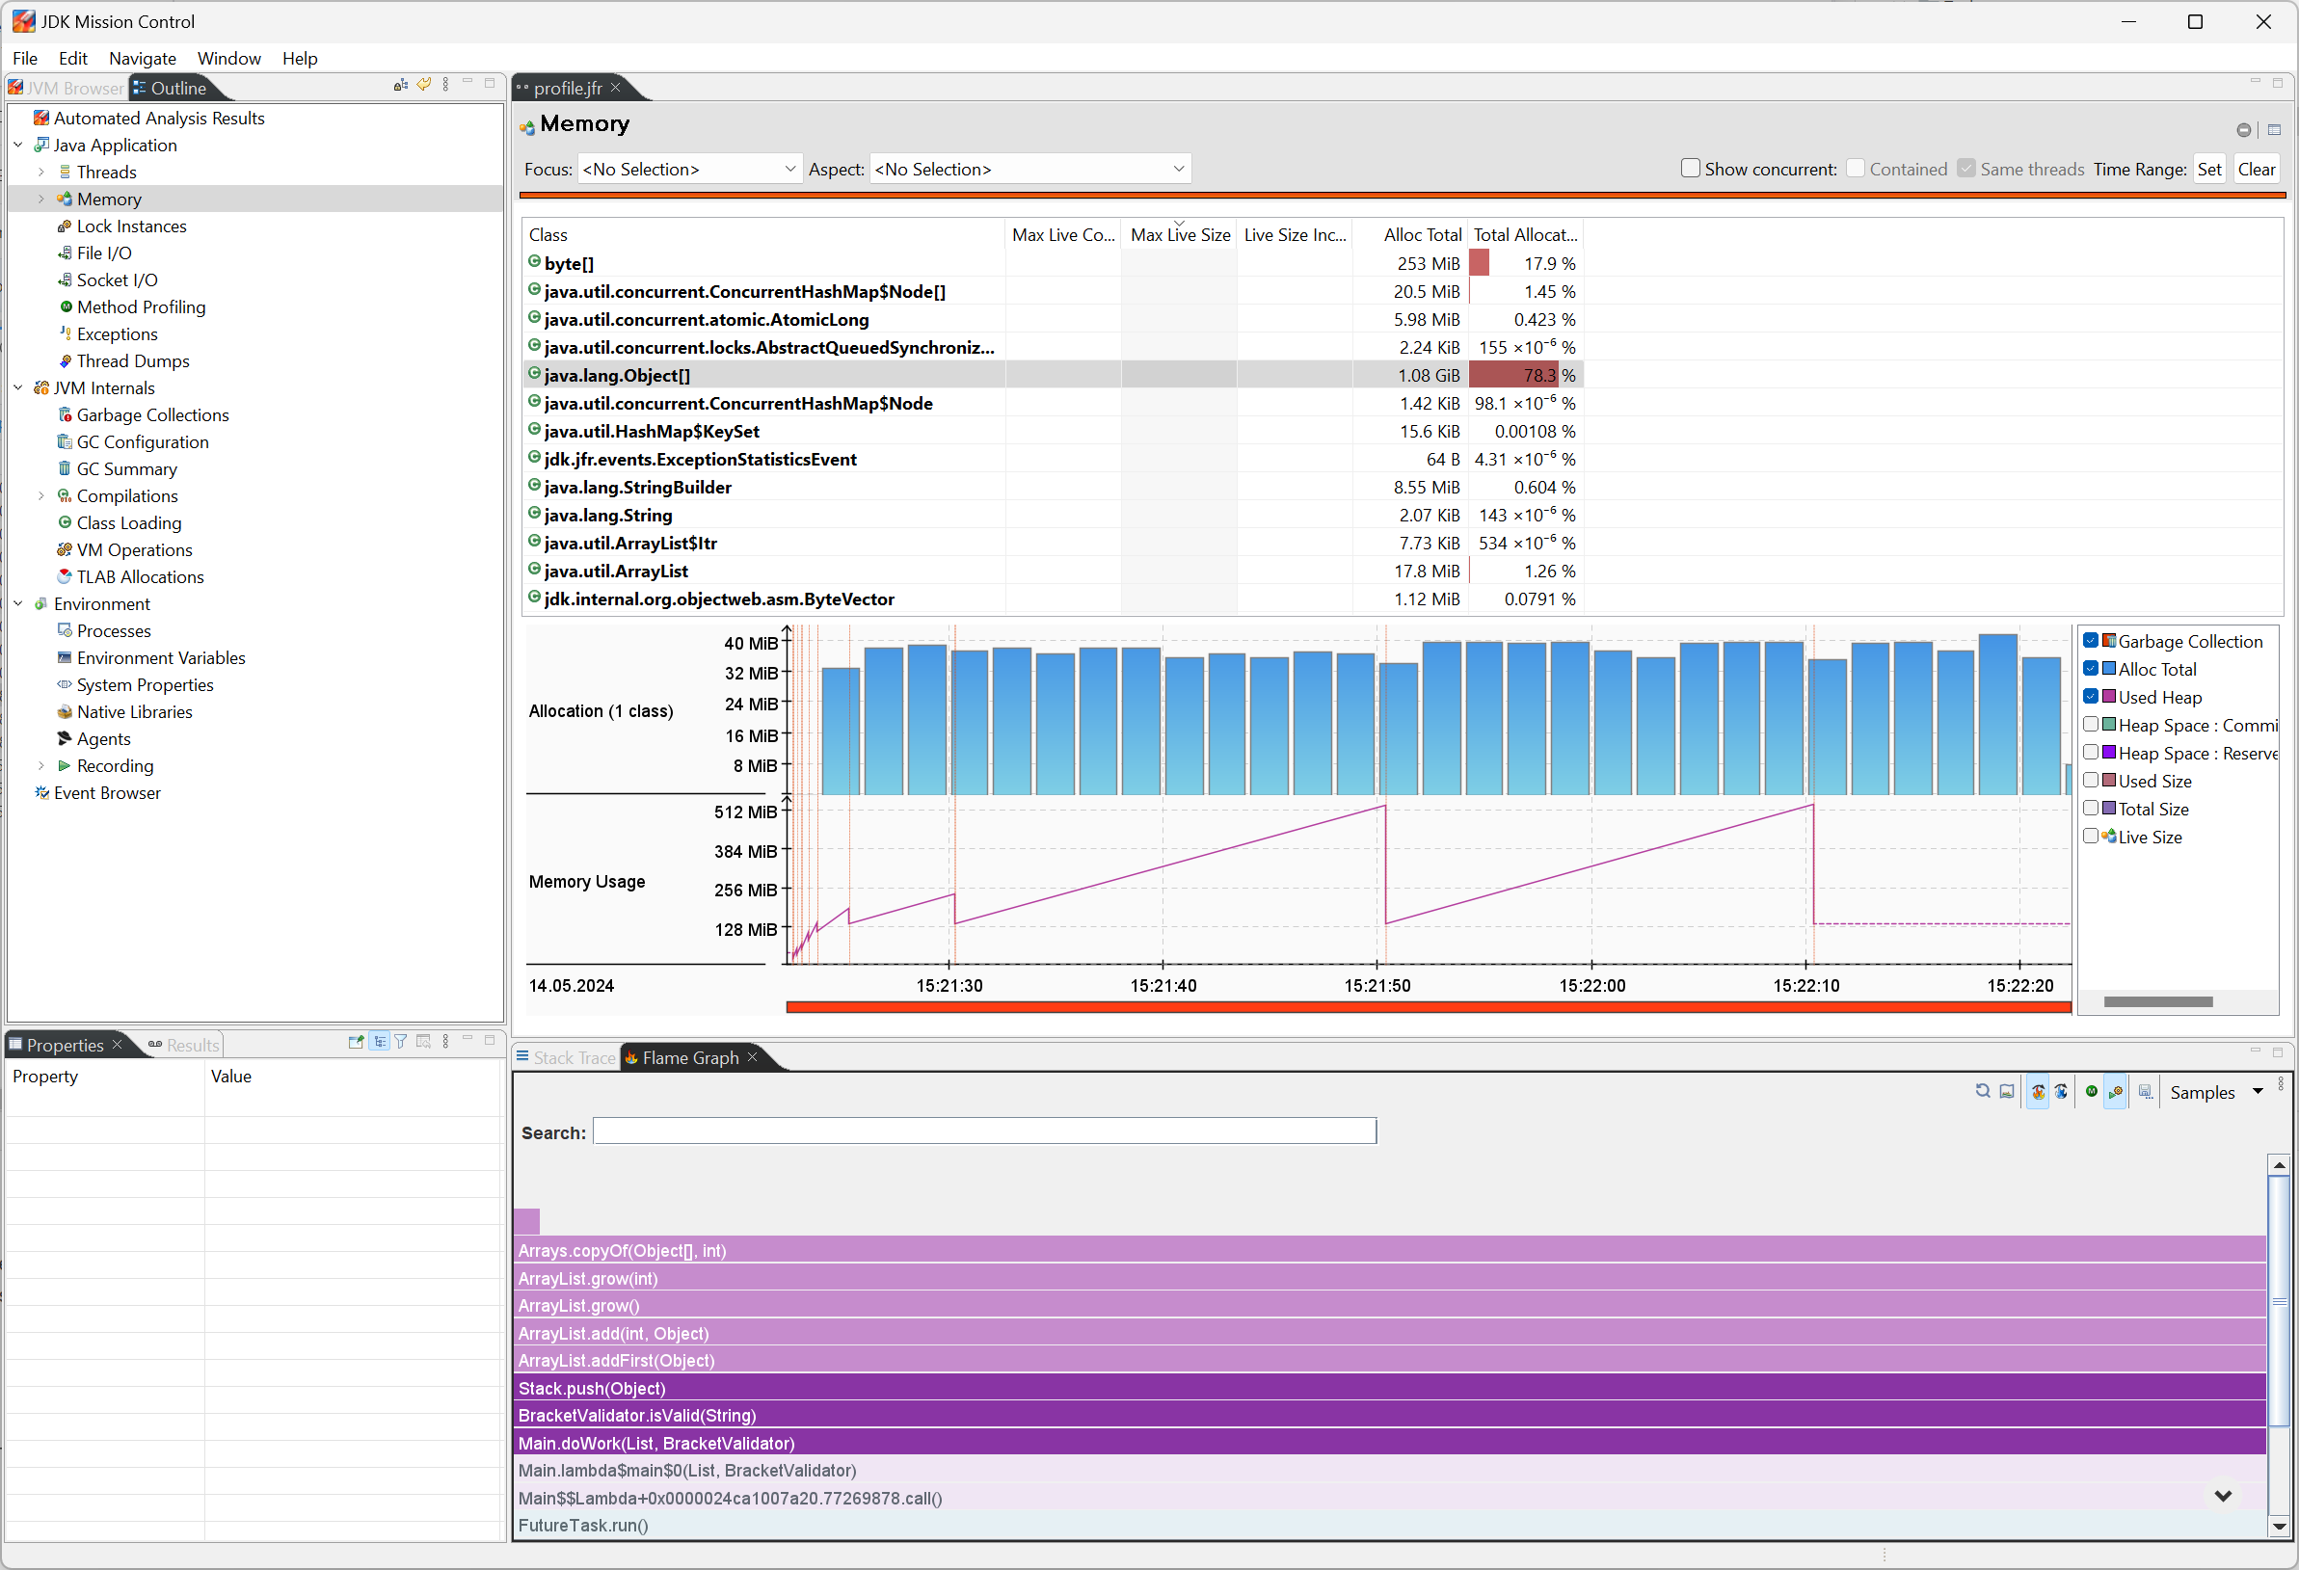The image size is (2299, 1570).
Task: Check the Live Size legend checkbox
Action: click(2090, 837)
